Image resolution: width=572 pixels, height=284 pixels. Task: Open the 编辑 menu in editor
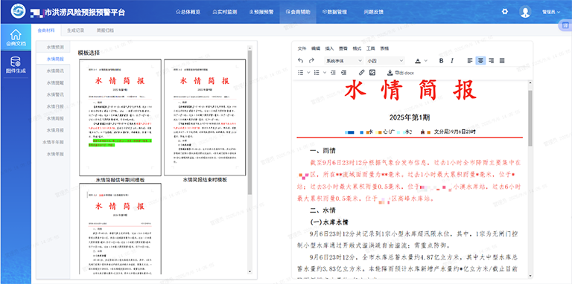(x=316, y=48)
